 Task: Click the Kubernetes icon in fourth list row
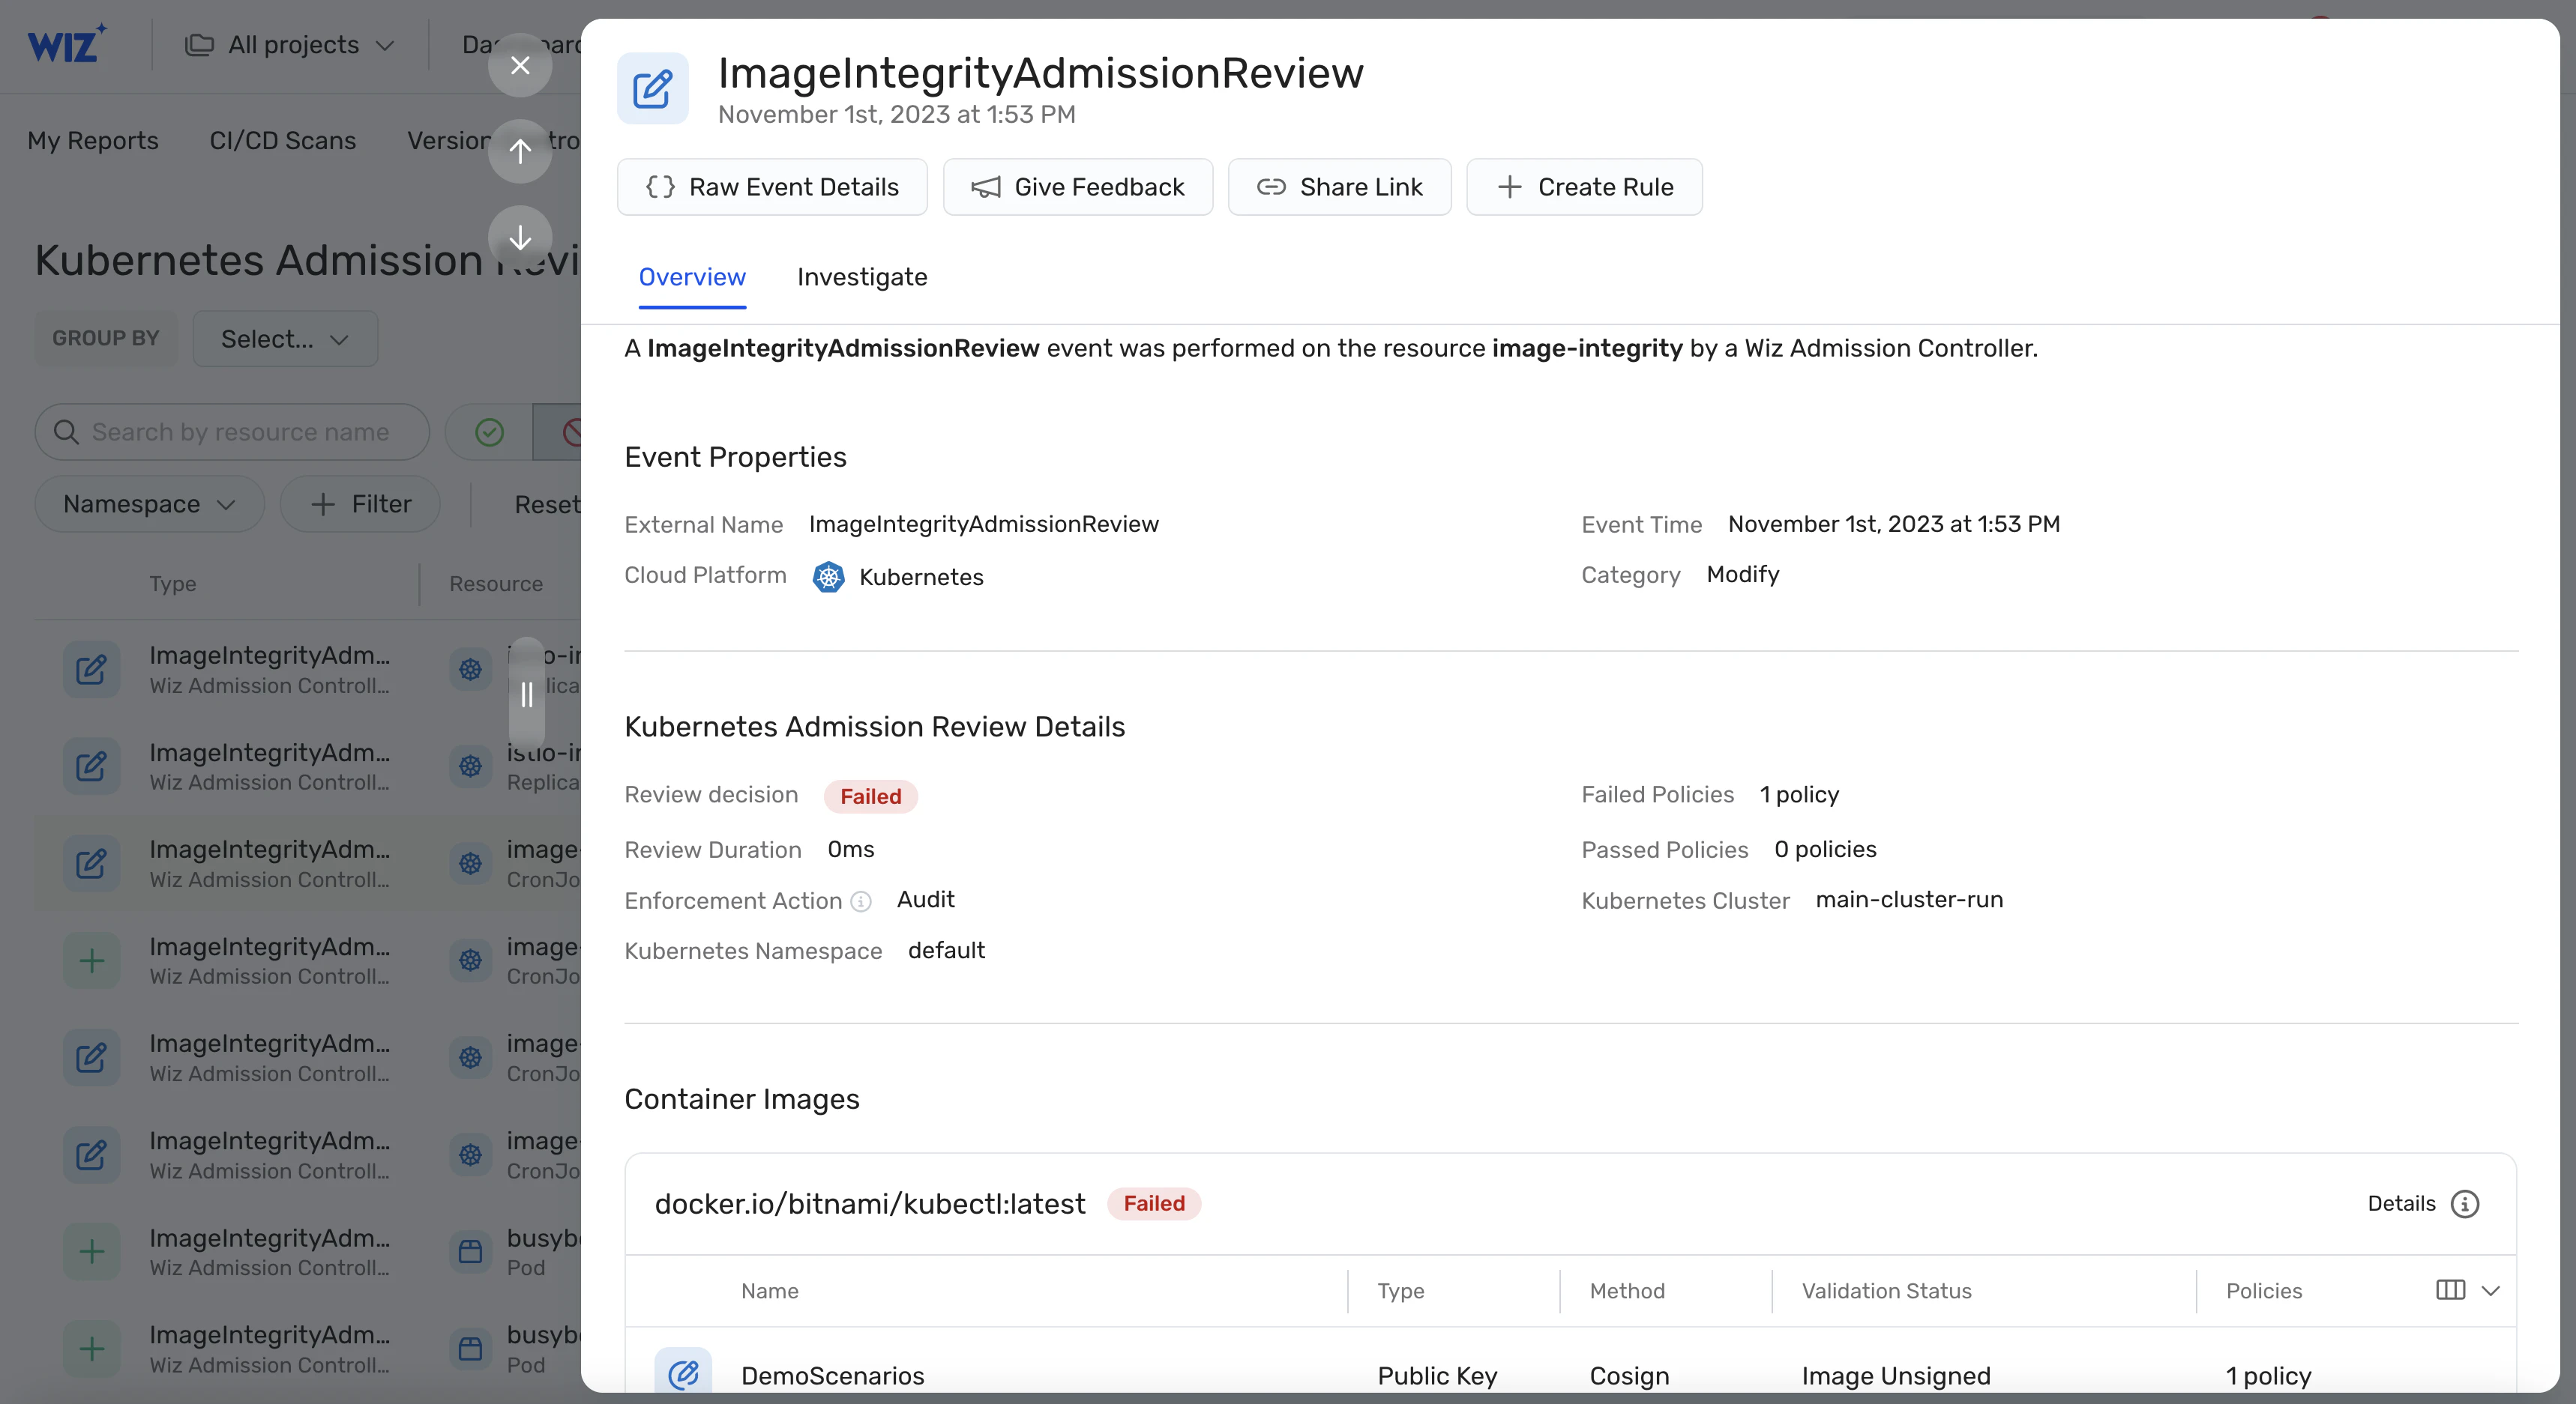coord(470,960)
